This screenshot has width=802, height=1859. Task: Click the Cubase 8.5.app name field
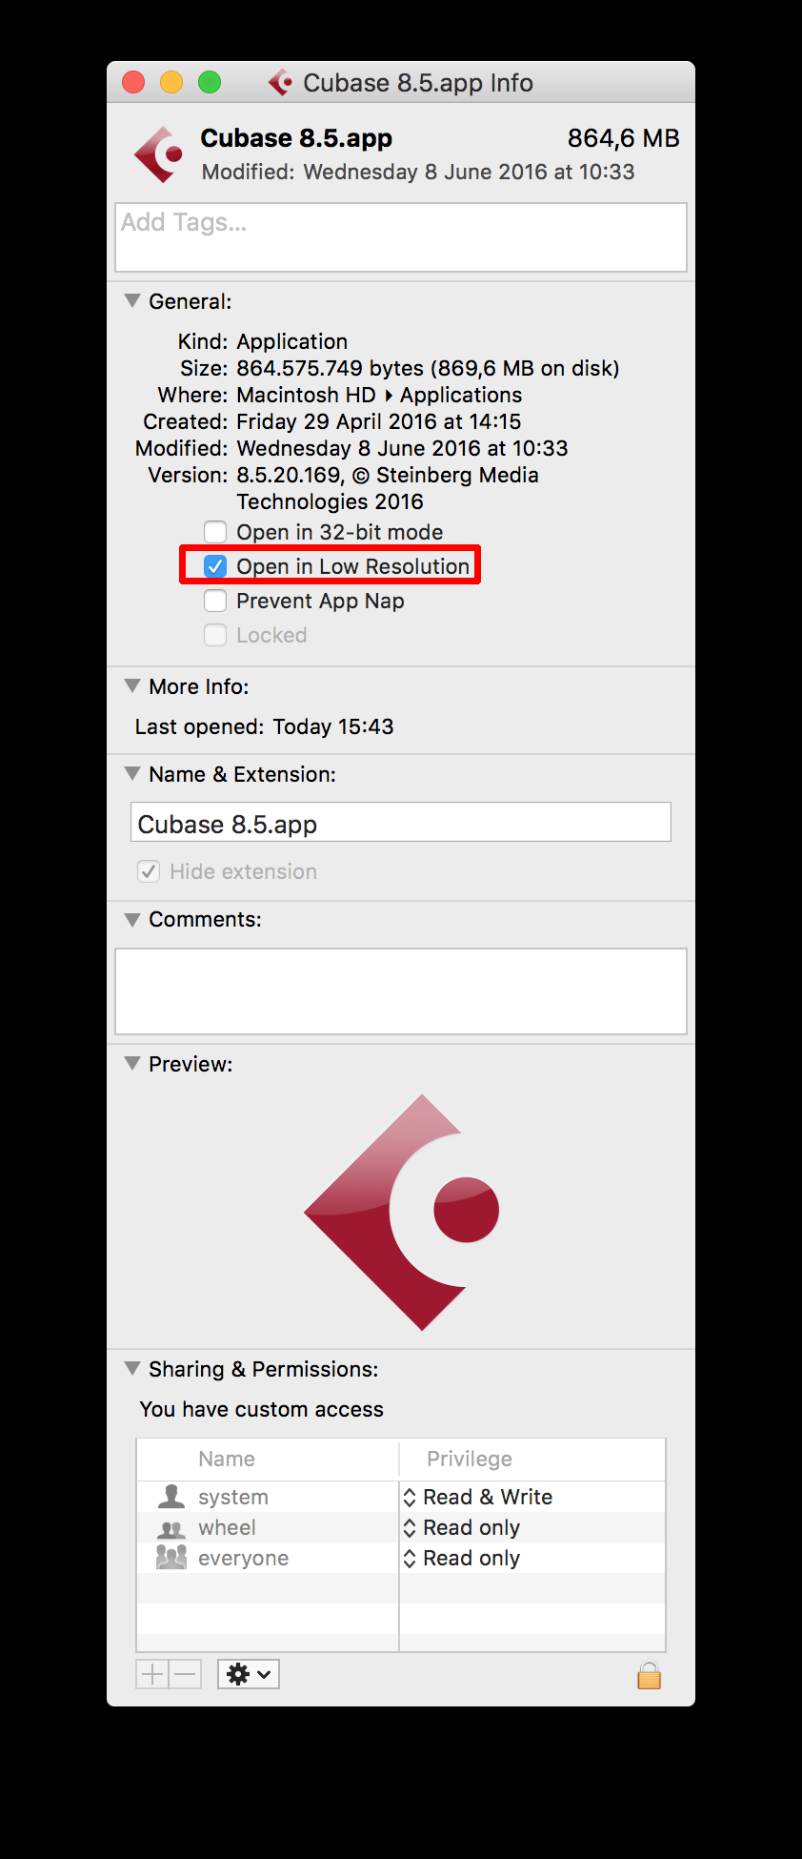(x=401, y=822)
